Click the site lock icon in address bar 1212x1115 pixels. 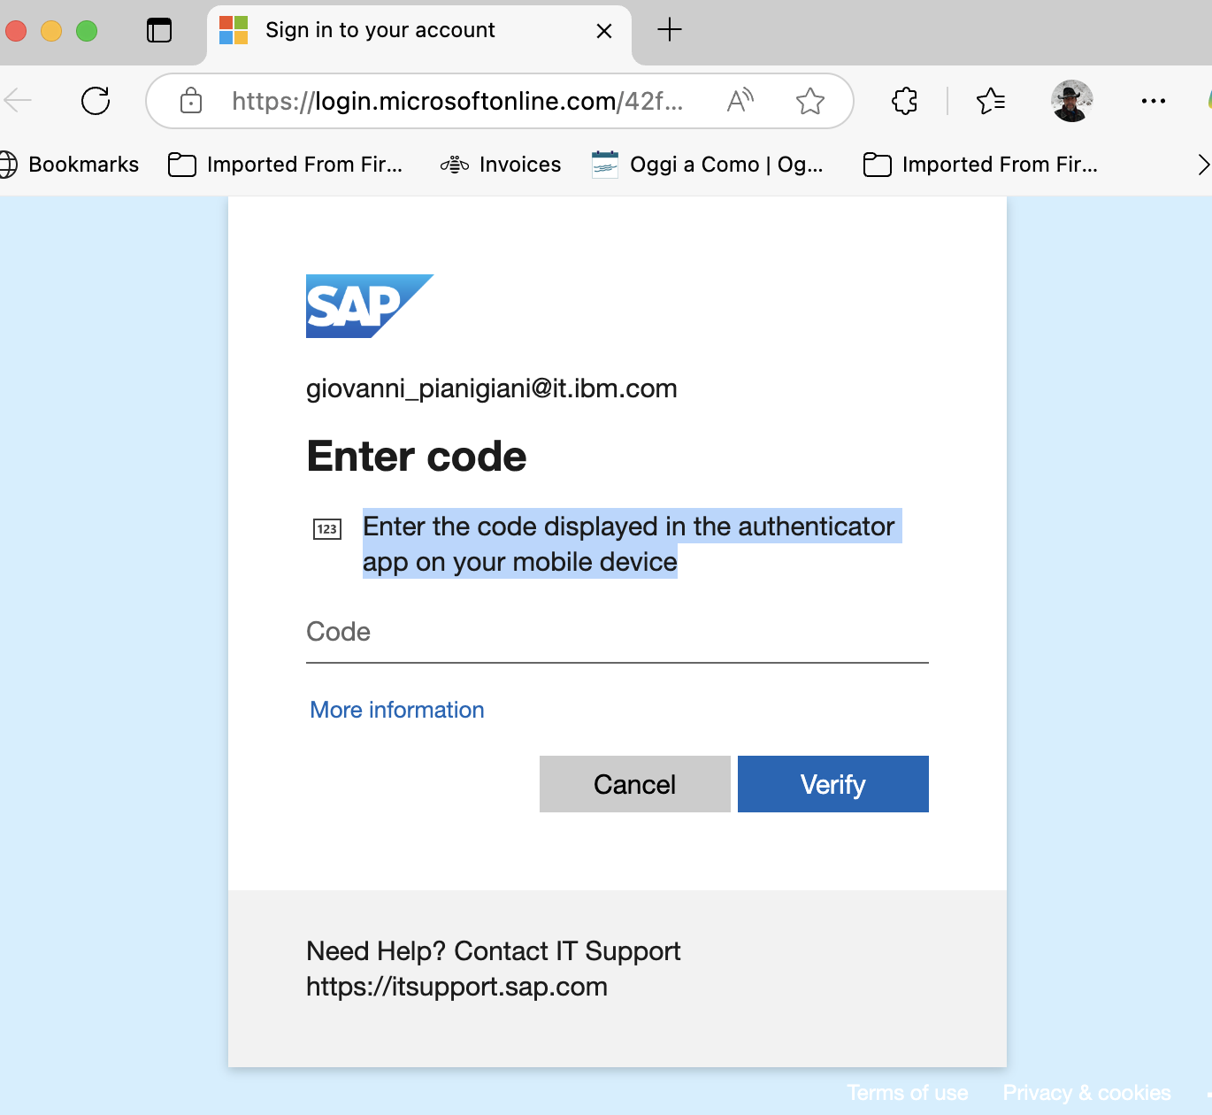(x=190, y=101)
